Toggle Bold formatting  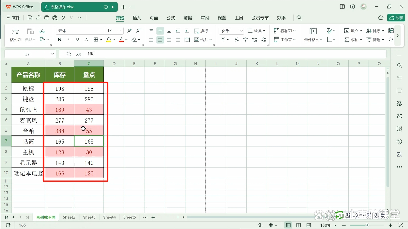(x=59, y=40)
